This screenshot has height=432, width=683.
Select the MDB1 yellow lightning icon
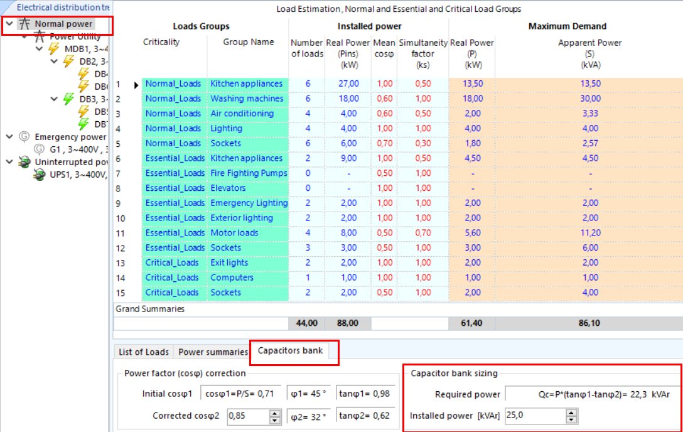pyautogui.click(x=53, y=48)
